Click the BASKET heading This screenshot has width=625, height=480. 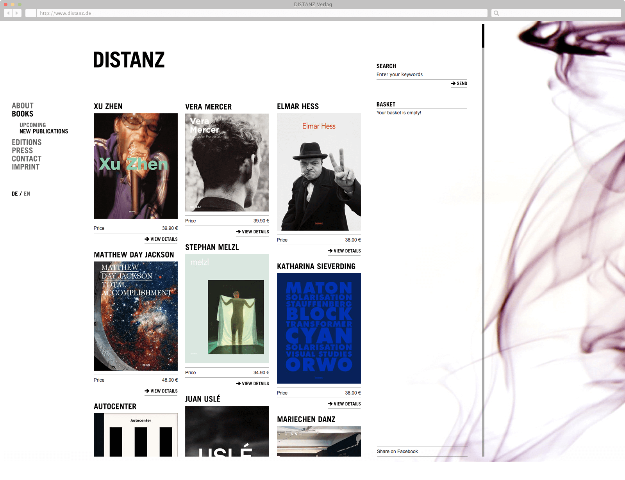click(x=386, y=104)
